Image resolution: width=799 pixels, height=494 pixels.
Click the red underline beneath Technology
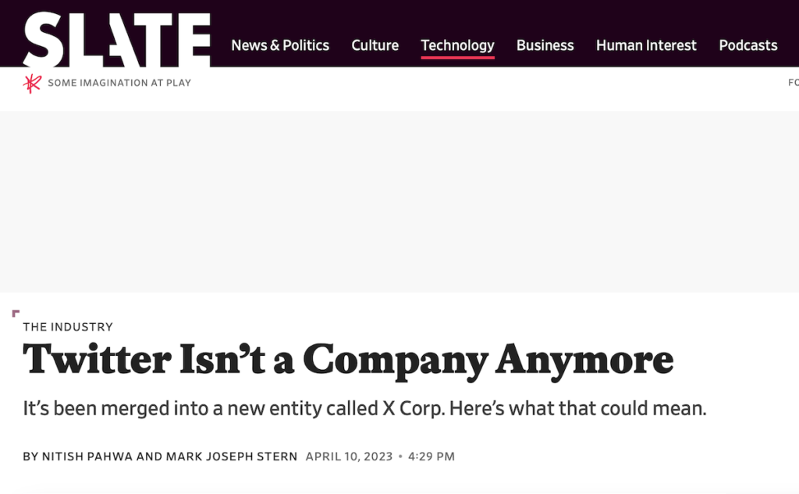[457, 58]
